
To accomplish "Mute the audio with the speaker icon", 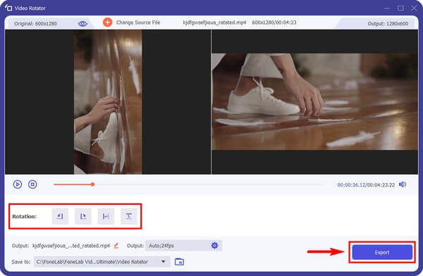I will [x=403, y=184].
